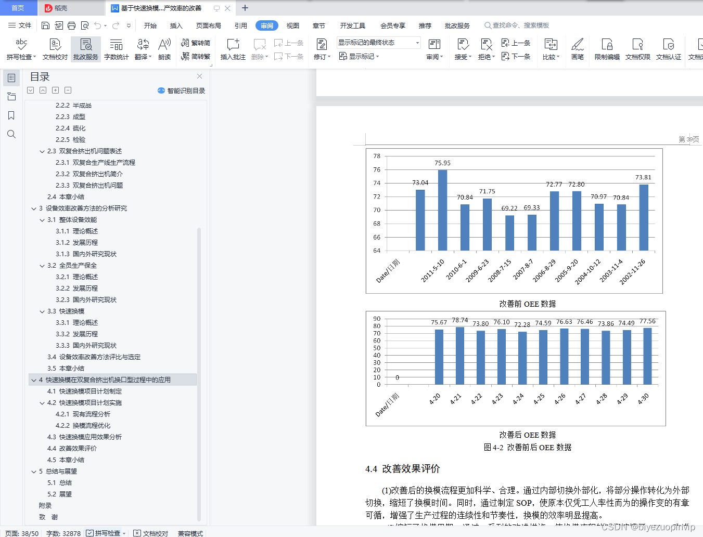Screen dimensions: 703x537
Task: Collapse chapter 4 快速换模 application section
Action: coord(34,380)
